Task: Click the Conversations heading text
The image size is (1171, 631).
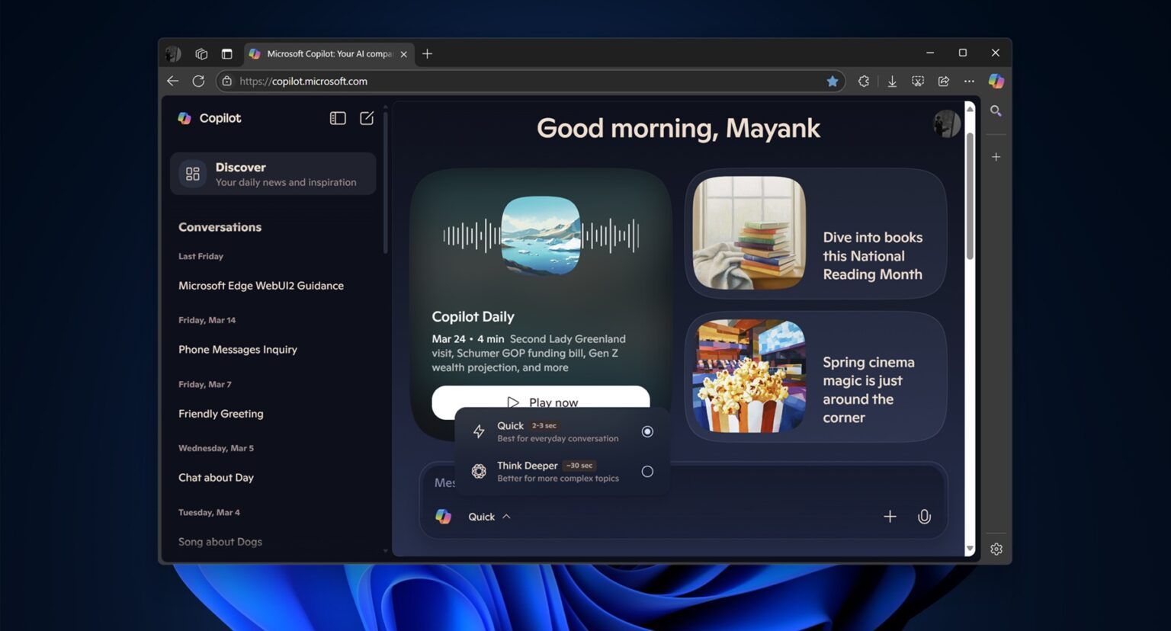Action: click(x=220, y=227)
